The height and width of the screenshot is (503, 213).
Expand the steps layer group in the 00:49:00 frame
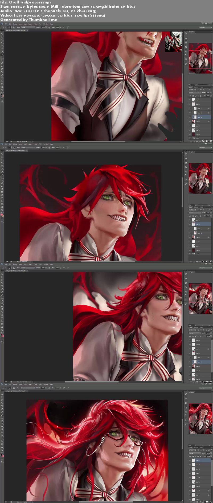coord(192,138)
